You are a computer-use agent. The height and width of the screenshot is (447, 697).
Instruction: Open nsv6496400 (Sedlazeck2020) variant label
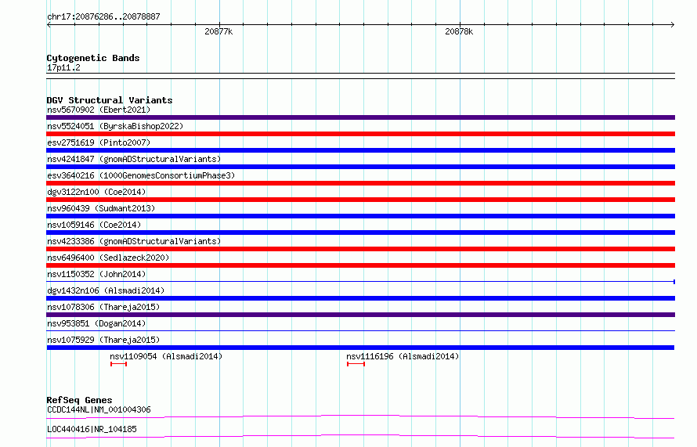108,258
